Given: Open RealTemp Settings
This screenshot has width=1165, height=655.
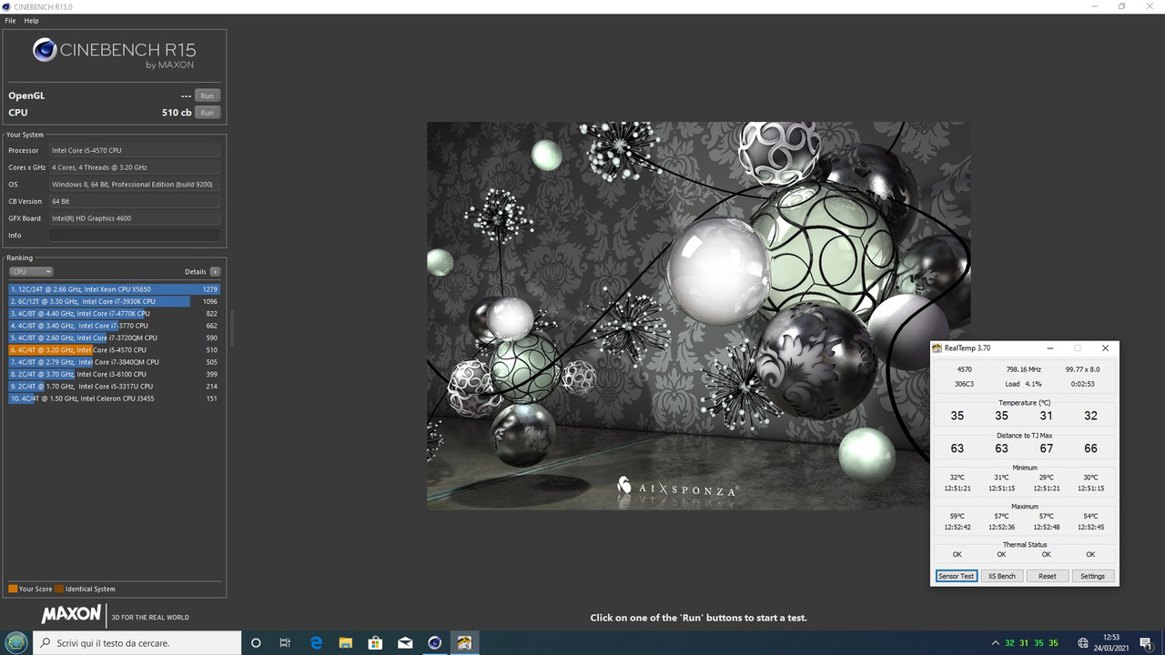Looking at the screenshot, I should [x=1092, y=576].
